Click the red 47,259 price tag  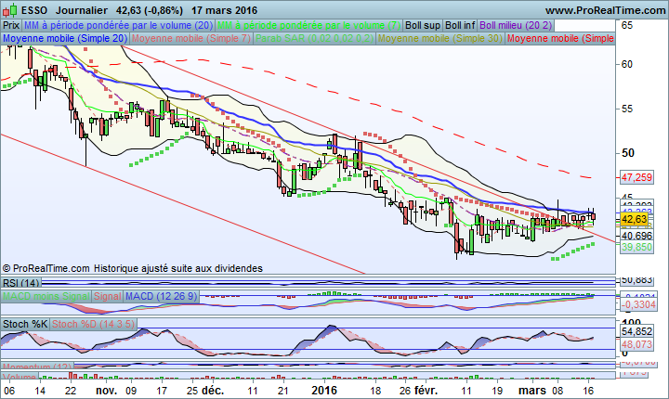click(636, 177)
